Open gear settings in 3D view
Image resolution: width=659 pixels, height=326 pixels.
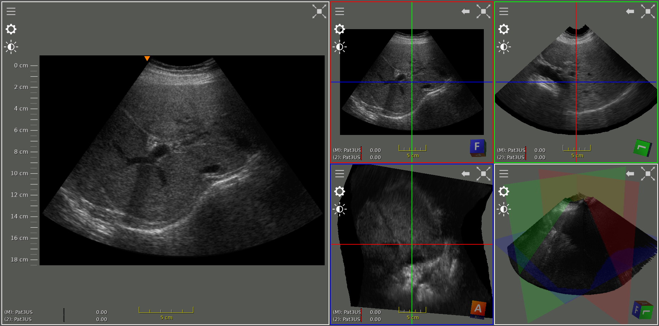pyautogui.click(x=504, y=191)
